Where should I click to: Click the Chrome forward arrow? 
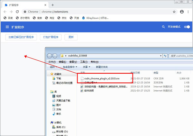coord(11,12)
